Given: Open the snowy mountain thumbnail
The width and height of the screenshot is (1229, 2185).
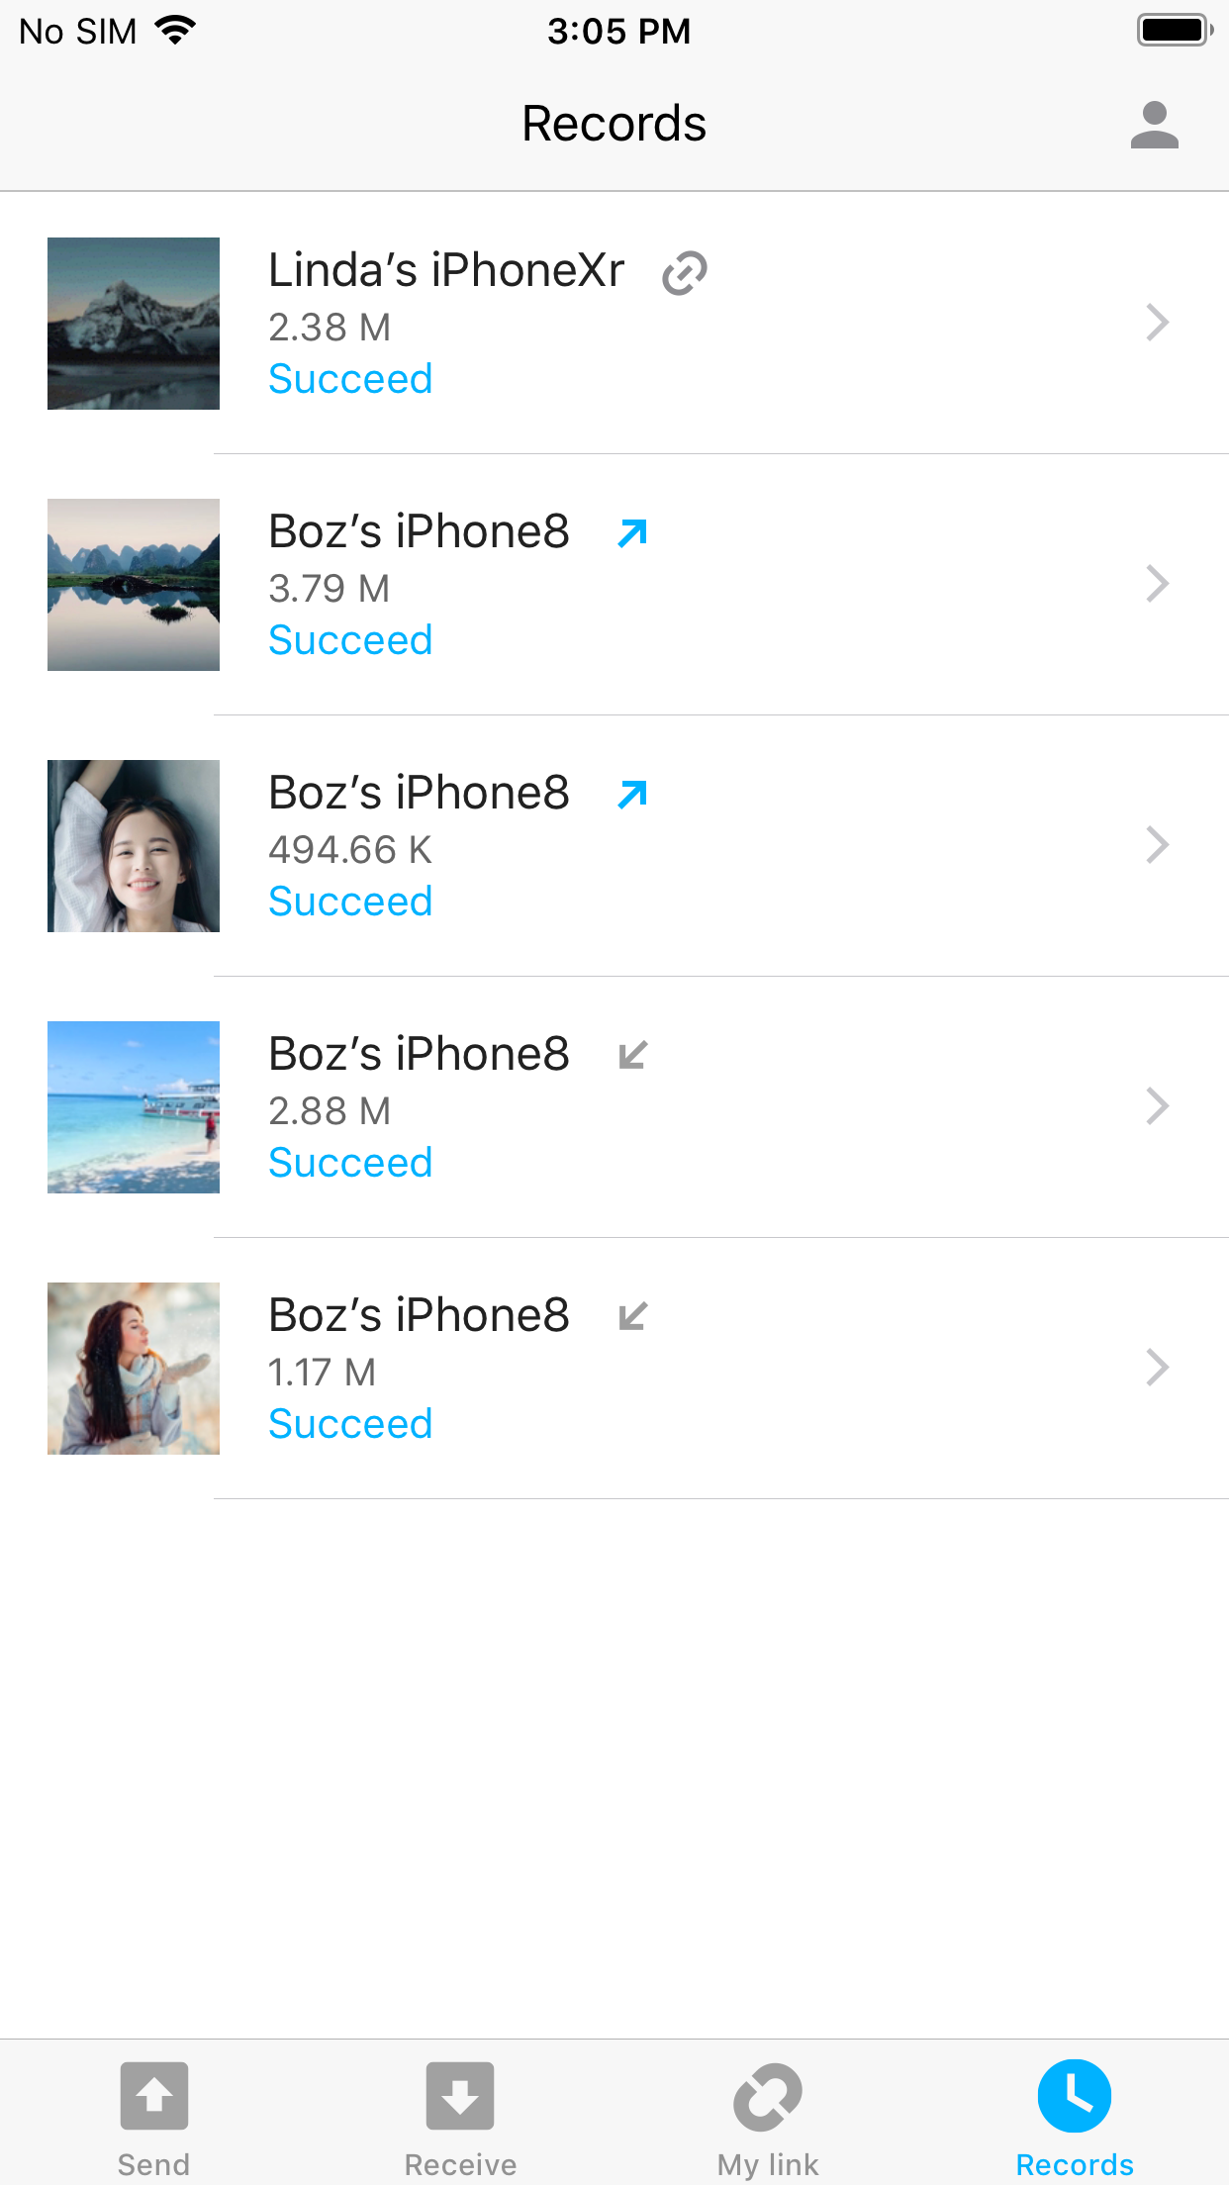Looking at the screenshot, I should click(134, 324).
